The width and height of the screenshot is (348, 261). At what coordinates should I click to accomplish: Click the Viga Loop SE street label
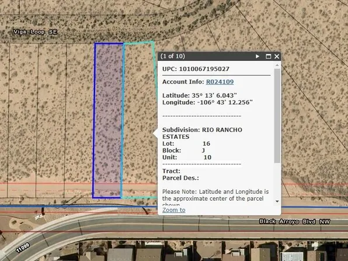(35, 32)
